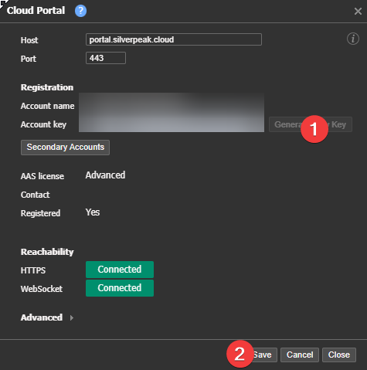Select the Registered value Yes
Viewport: 367px width, 370px height.
click(93, 212)
